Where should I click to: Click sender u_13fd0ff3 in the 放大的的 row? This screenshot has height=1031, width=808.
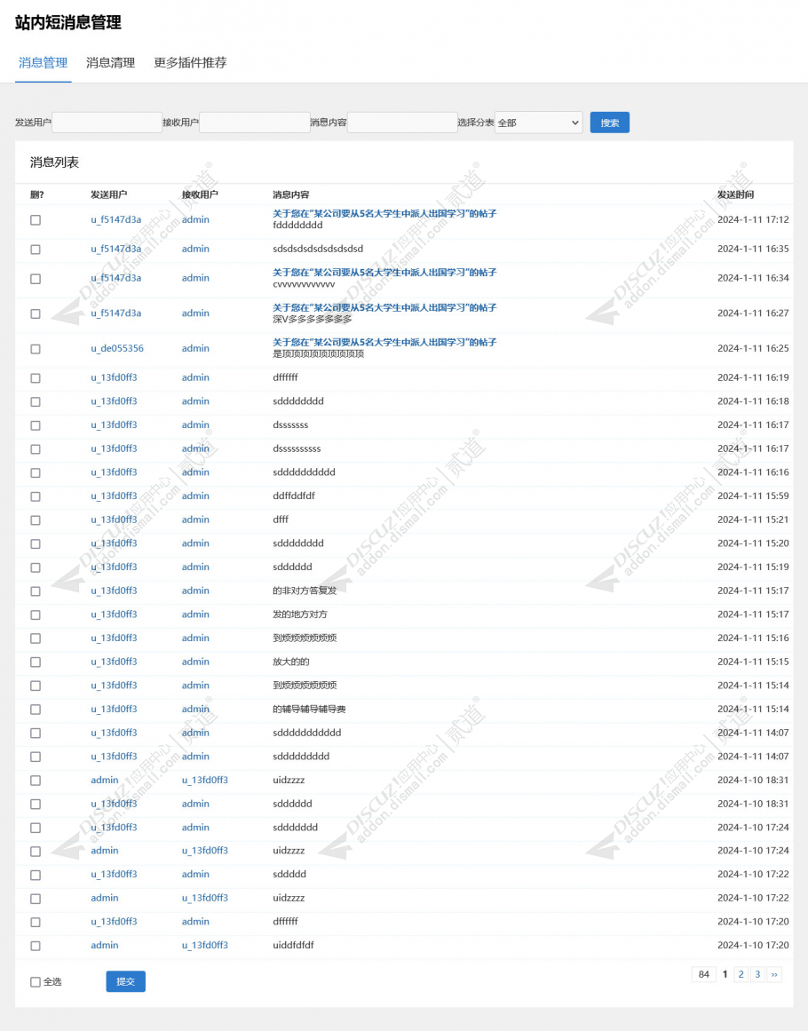coord(114,662)
